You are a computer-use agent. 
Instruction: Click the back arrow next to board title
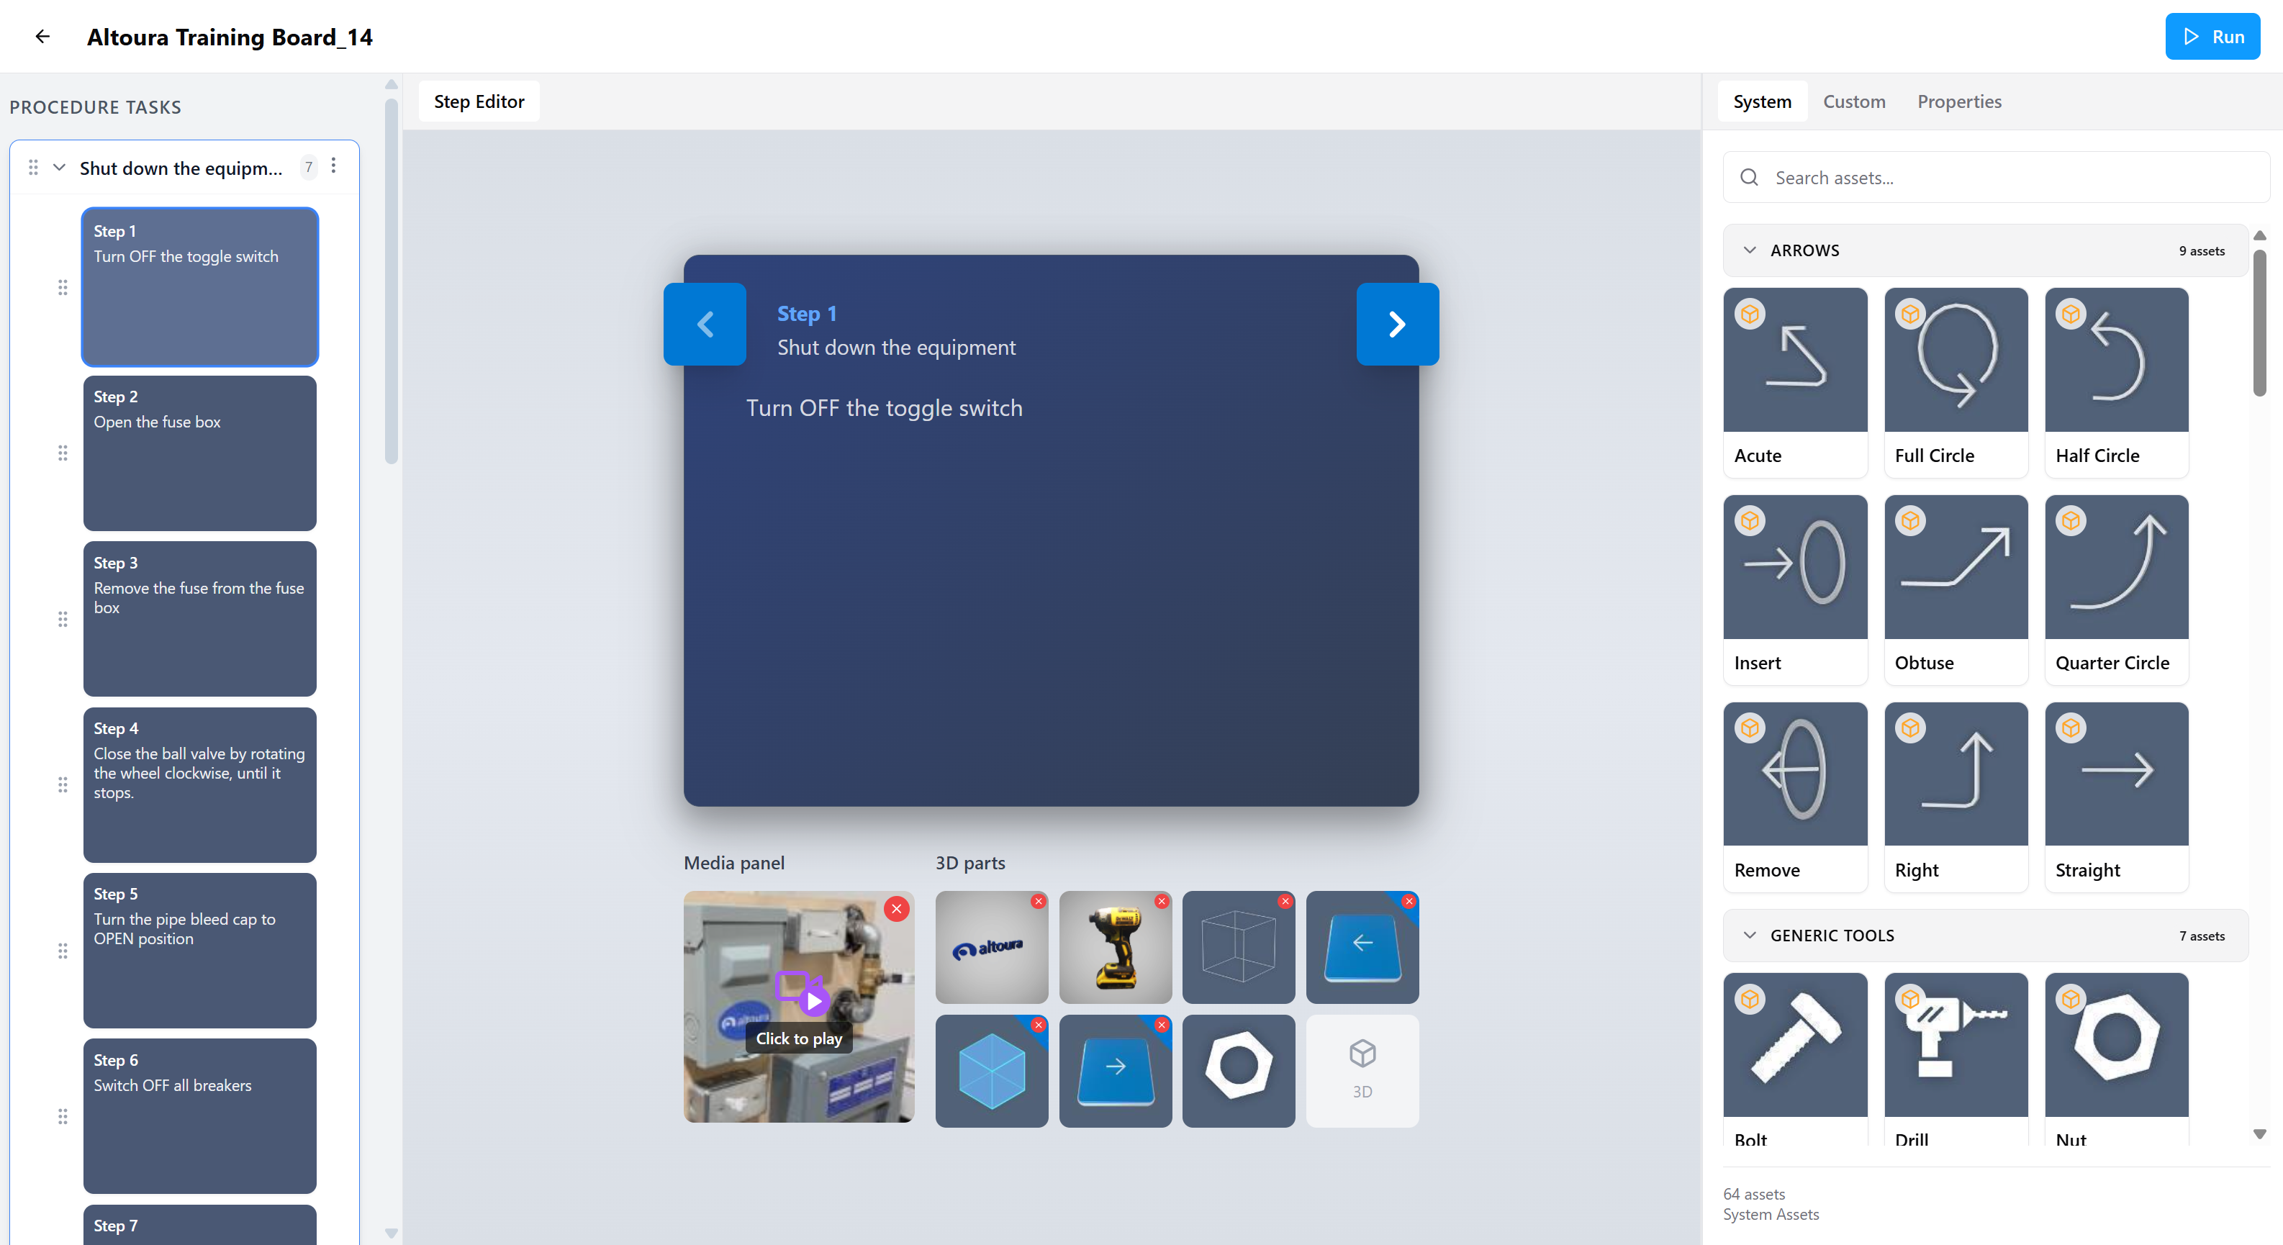tap(42, 36)
